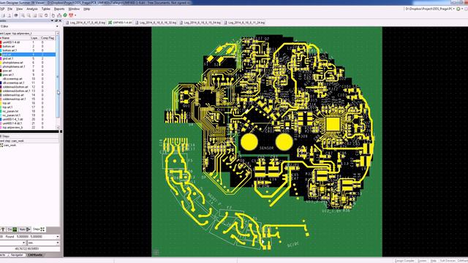Close the left side panel
This screenshot has height=263, width=468.
click(x=60, y=20)
